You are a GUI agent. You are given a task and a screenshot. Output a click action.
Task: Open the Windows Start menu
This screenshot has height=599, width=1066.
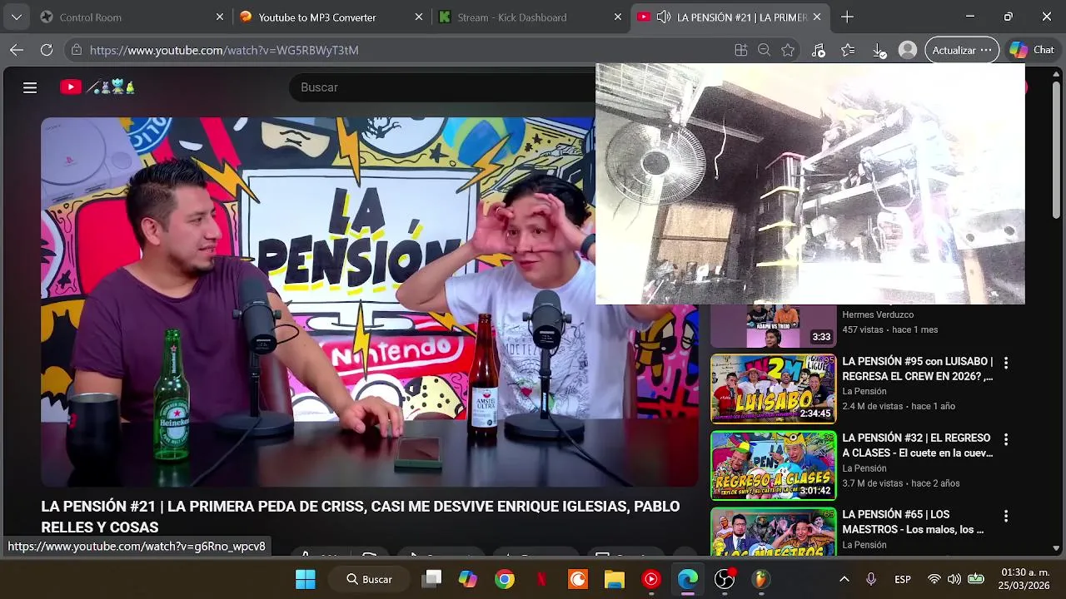tap(306, 579)
